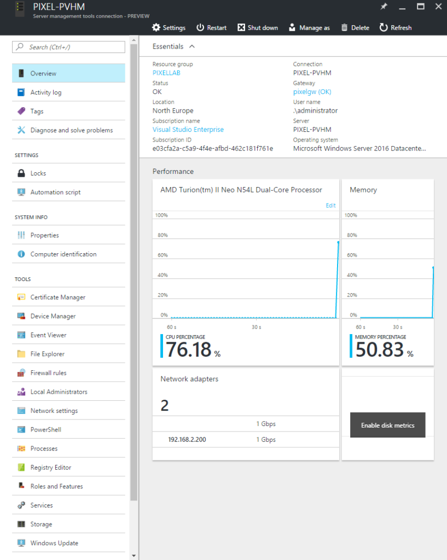Select the Activity log entry
This screenshot has height=560, width=447.
(45, 92)
